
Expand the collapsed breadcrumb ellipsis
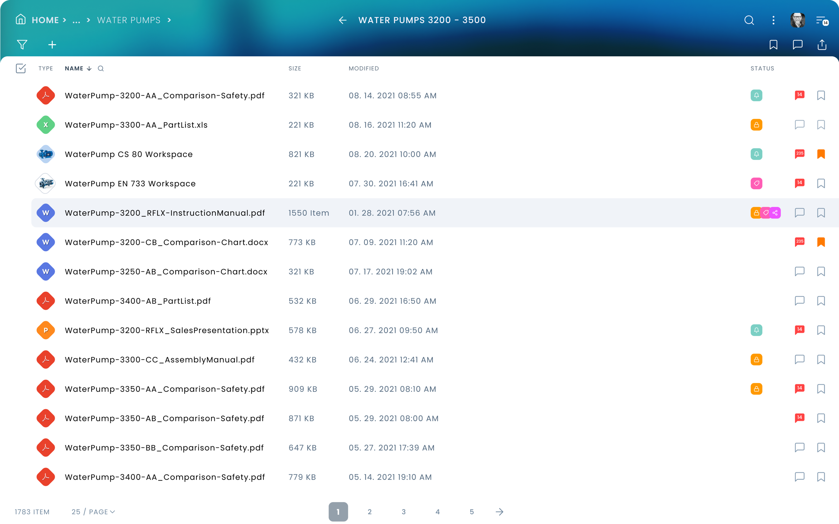76,20
